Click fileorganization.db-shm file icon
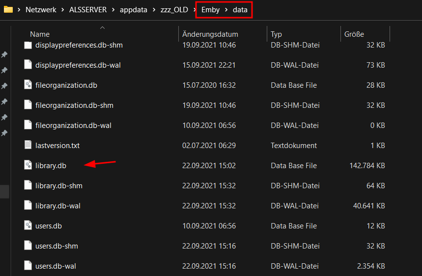 point(28,105)
